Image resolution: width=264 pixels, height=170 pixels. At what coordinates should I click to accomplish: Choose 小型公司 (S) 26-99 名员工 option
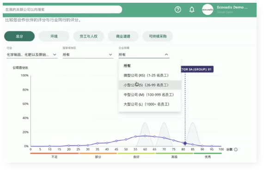pyautogui.click(x=150, y=85)
